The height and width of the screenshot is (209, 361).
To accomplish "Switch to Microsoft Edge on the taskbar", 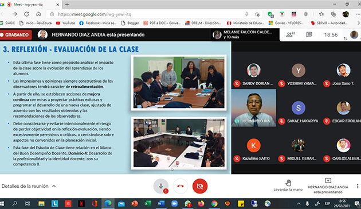I will [108, 203].
